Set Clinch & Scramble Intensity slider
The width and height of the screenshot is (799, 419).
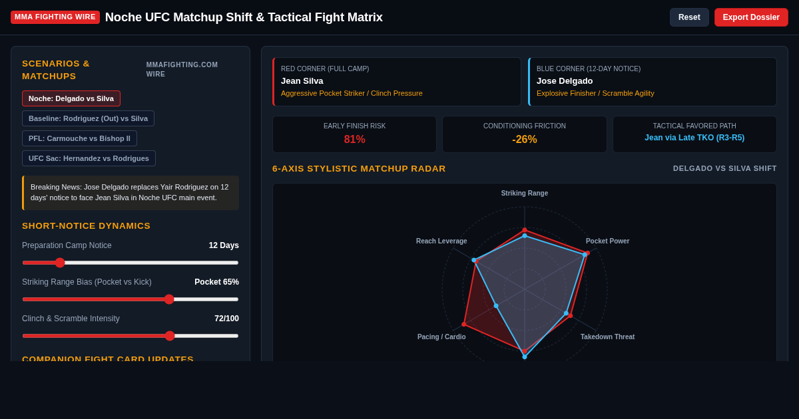pos(131,336)
